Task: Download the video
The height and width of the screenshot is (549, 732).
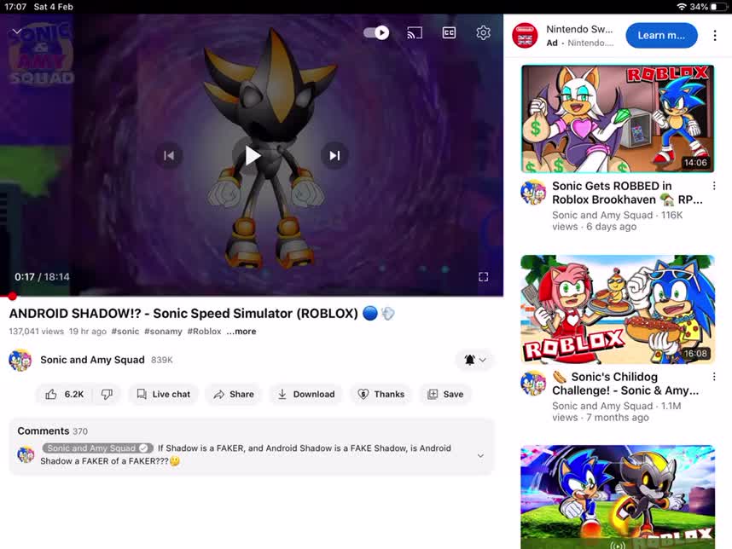Action: point(306,394)
